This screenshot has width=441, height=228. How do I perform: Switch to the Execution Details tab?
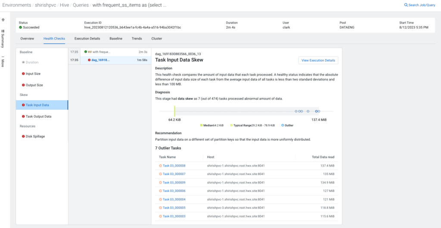coord(87,39)
